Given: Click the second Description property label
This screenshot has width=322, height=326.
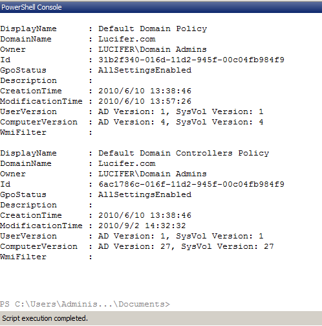Looking at the screenshot, I should tap(28, 205).
